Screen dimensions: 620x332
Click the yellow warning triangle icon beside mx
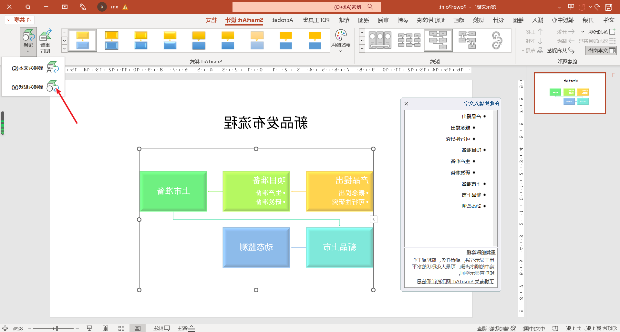tap(125, 7)
